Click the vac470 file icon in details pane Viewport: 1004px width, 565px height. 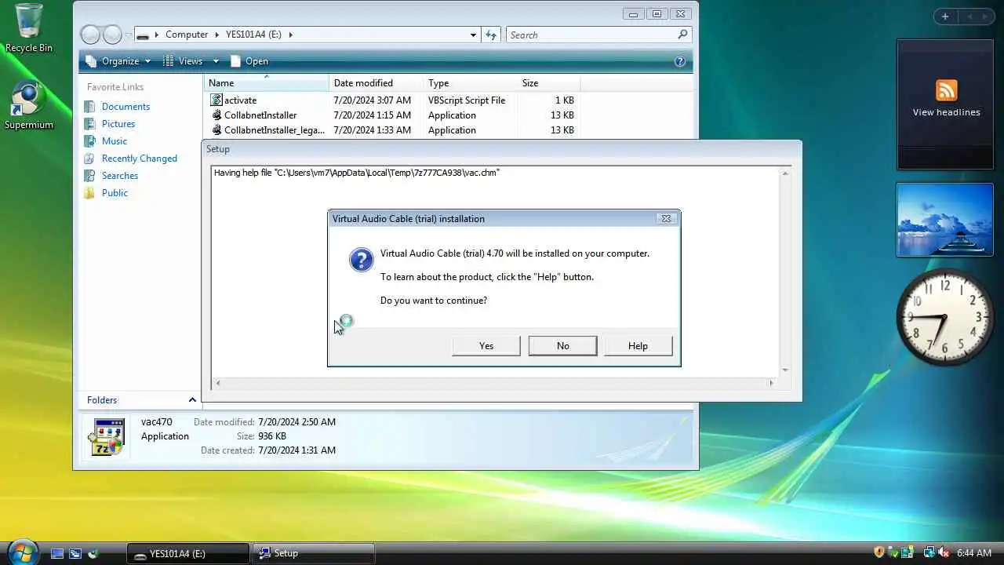coord(108,437)
